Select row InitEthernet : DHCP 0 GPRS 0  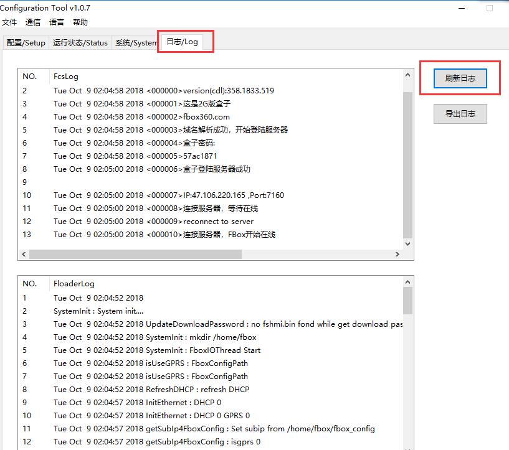click(211, 416)
